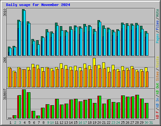Select the yellow visits bar for day 6
Screen dimensions: 161x126
[33, 76]
